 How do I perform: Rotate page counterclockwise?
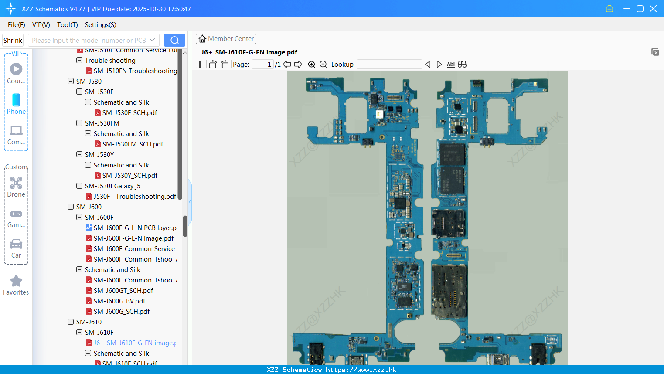(213, 64)
